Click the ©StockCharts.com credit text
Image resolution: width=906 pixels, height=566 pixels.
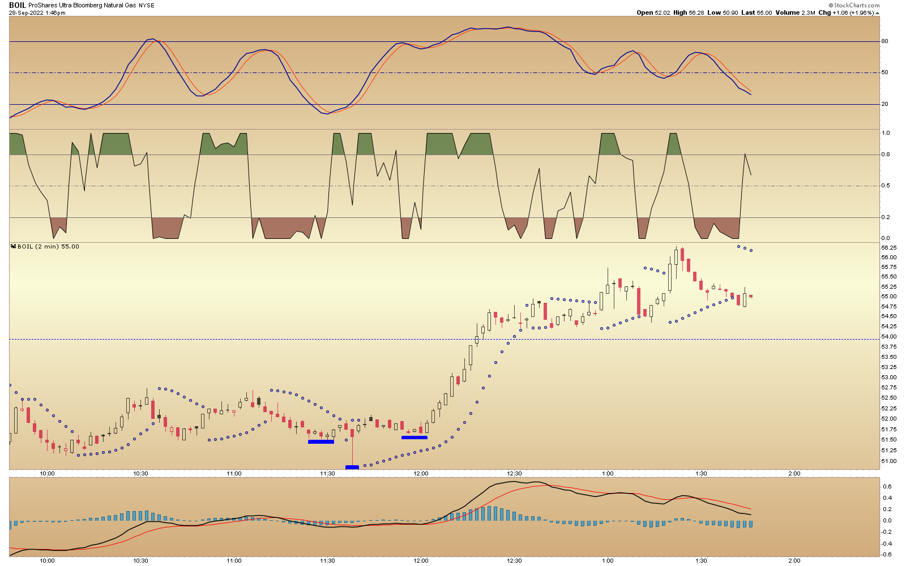[x=854, y=5]
